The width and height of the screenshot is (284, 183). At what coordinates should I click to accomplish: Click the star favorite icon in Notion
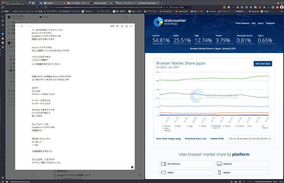coord(126,26)
